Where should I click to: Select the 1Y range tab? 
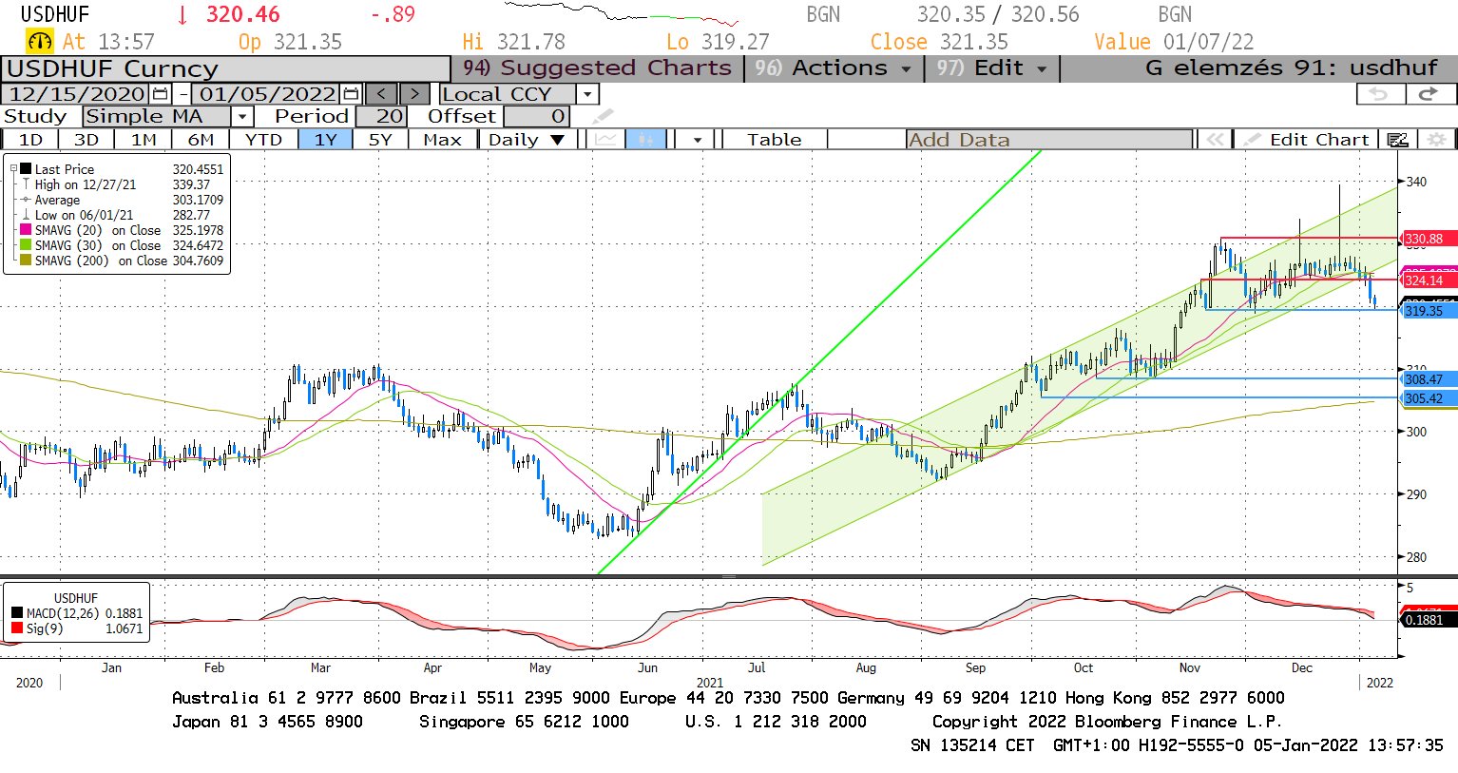[326, 140]
